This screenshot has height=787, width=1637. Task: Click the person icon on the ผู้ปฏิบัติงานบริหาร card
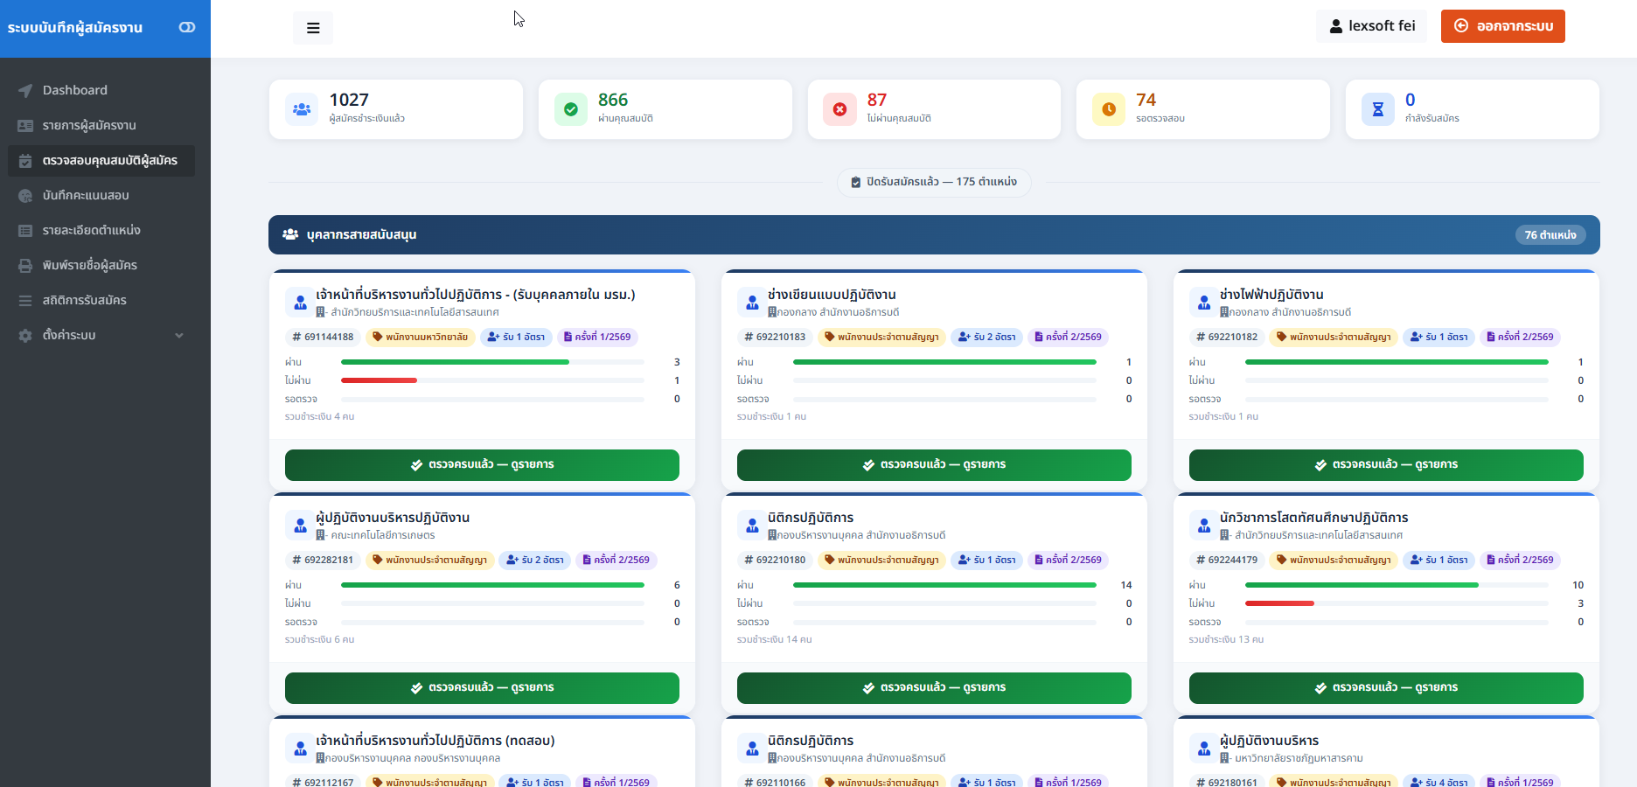pos(1204,749)
